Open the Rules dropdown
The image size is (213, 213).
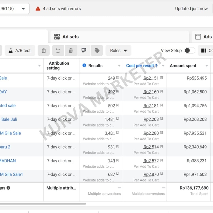coord(118,51)
